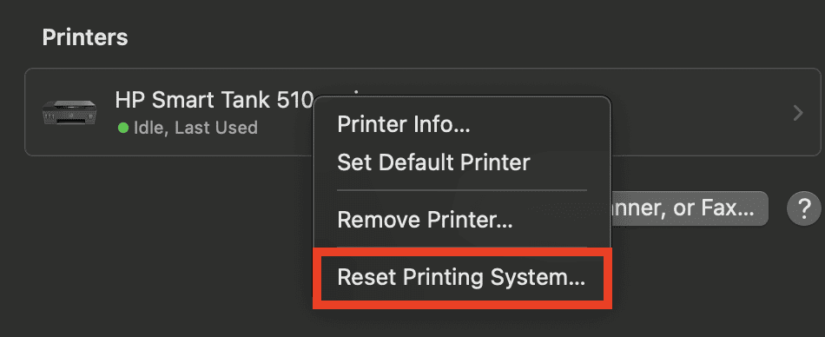
Task: Click red highlight border around Reset option
Action: coord(463,252)
